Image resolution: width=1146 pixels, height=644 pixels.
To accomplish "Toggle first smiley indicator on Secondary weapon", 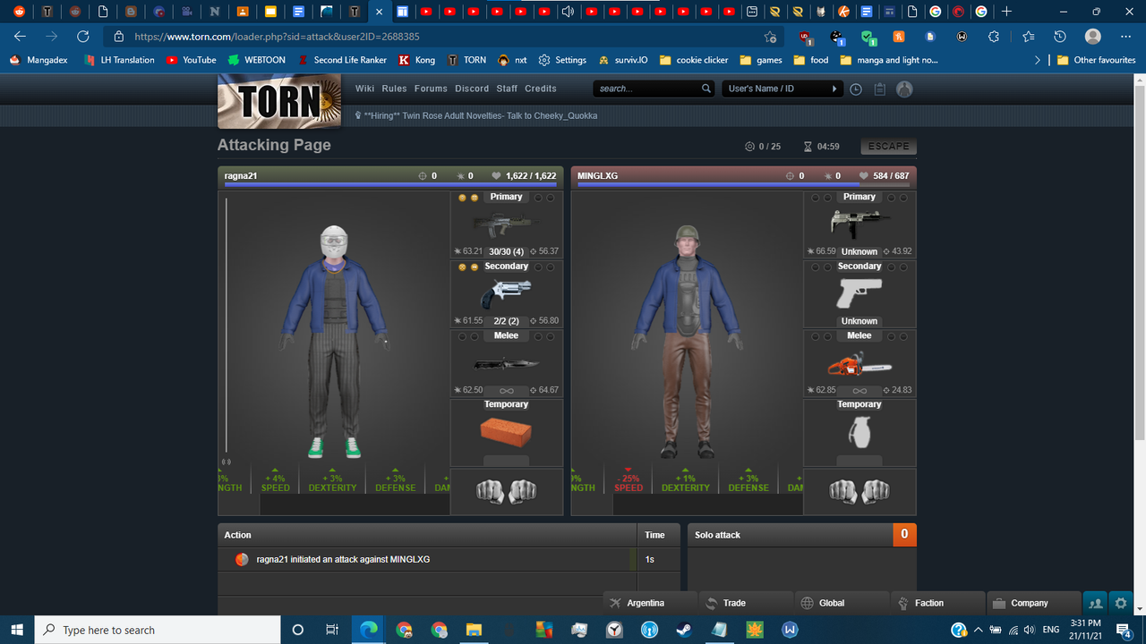I will pyautogui.click(x=463, y=267).
